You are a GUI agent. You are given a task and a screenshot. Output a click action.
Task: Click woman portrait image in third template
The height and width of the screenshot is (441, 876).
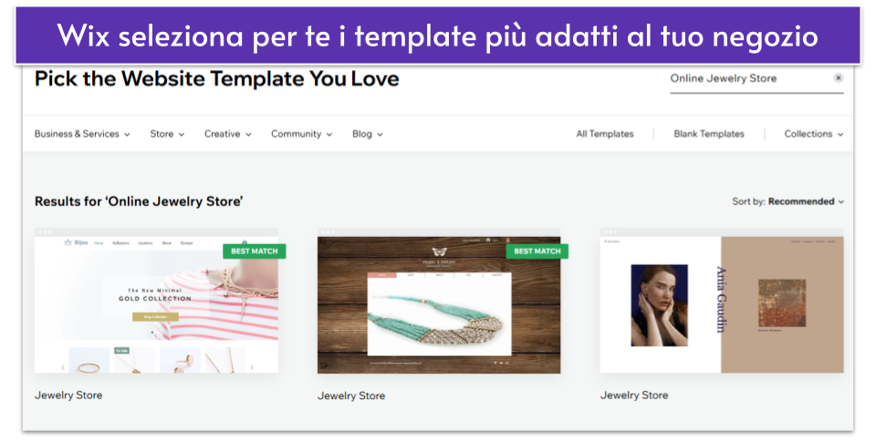(x=659, y=305)
